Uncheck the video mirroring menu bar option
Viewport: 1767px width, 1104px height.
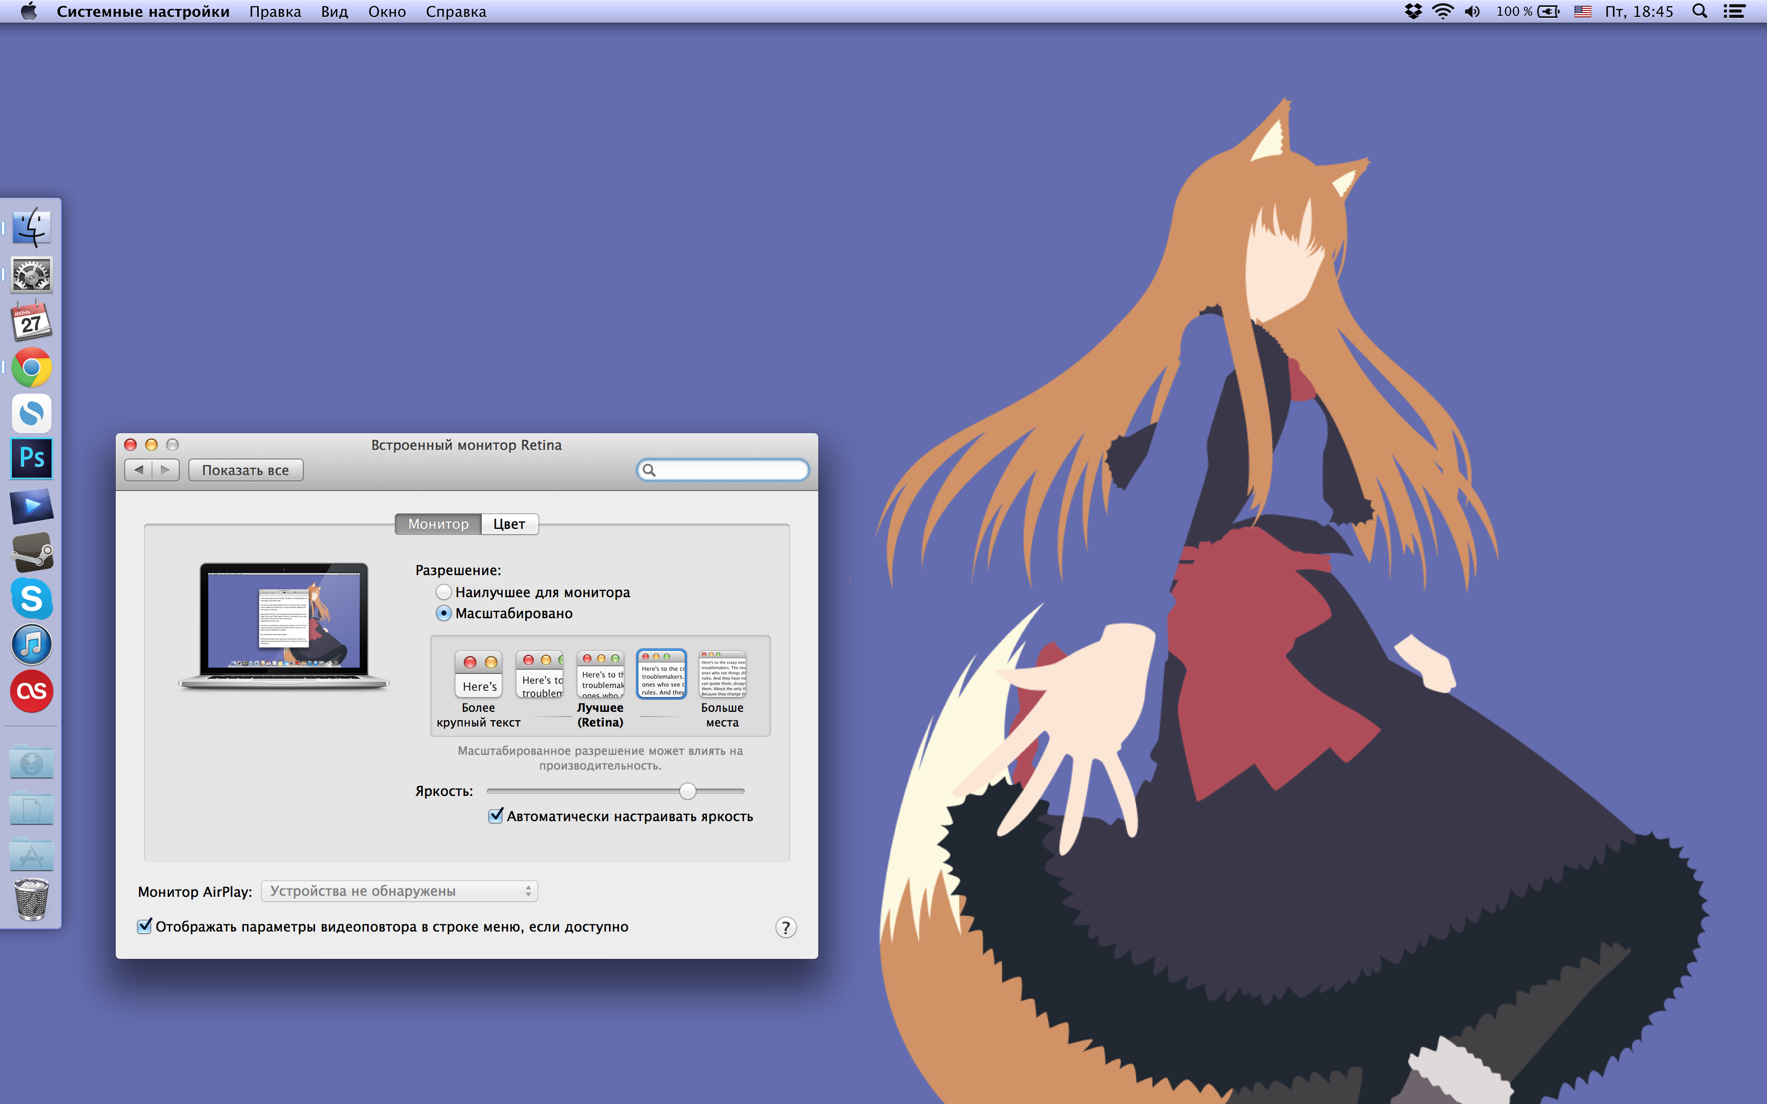145,926
